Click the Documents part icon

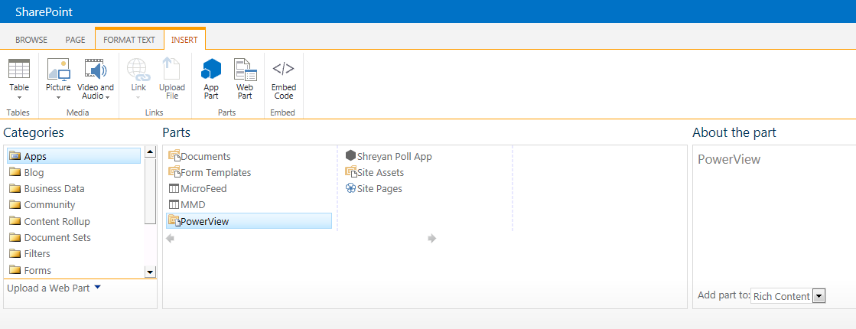[174, 156]
